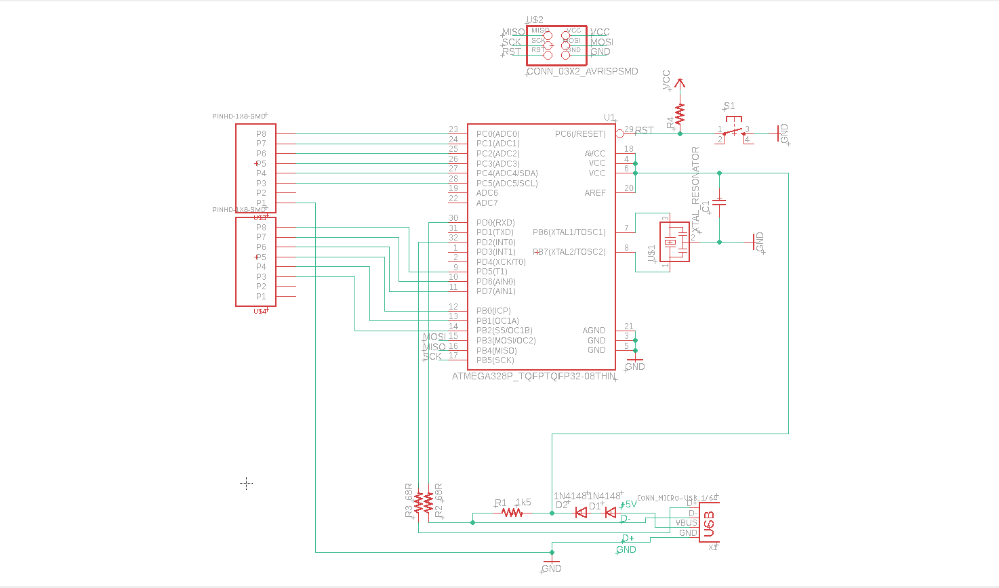Click the D1 1N4148 diode symbol
The image size is (999, 588).
(x=611, y=513)
